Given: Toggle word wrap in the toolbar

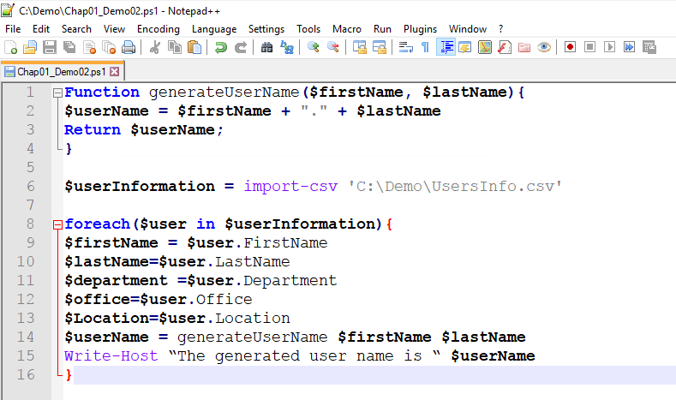Looking at the screenshot, I should [405, 47].
